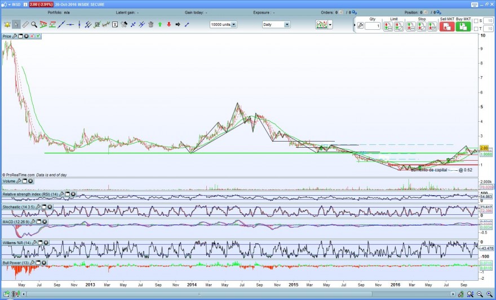The height and width of the screenshot is (300, 496).
Task: Click the alert bell icon
Action: point(7,24)
